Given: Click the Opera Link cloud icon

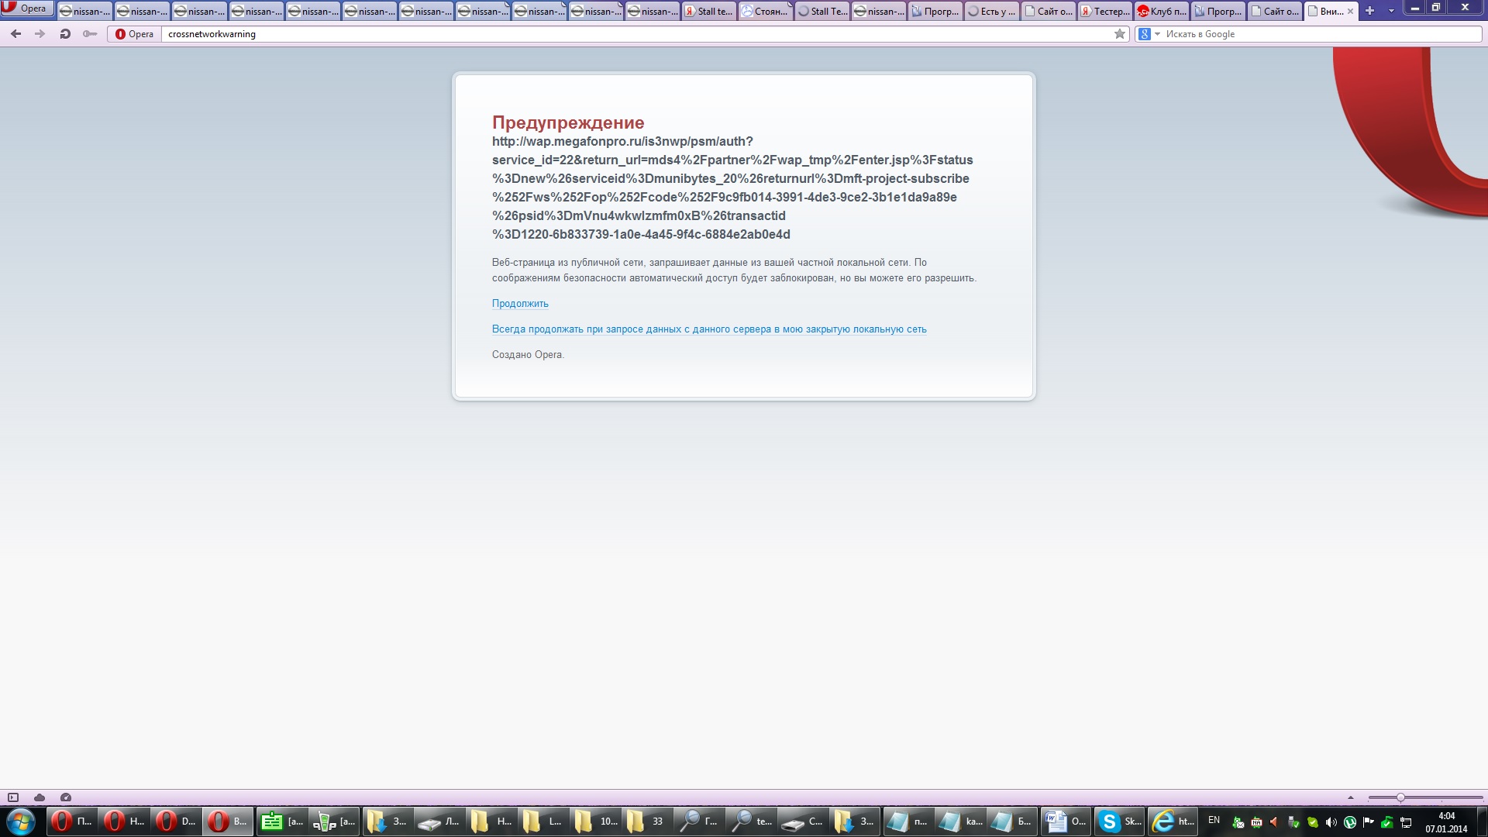Looking at the screenshot, I should [40, 797].
